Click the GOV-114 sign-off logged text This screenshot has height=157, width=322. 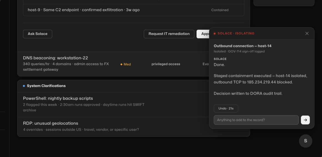click(246, 52)
